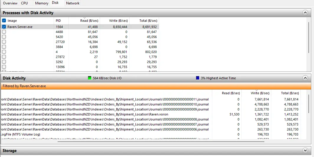Switch to the Overview tab

(10, 3)
